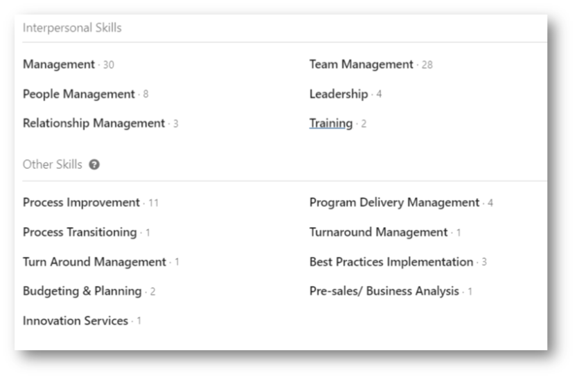The height and width of the screenshot is (380, 577).
Task: Open the Turnaround Management skill
Action: (x=378, y=233)
